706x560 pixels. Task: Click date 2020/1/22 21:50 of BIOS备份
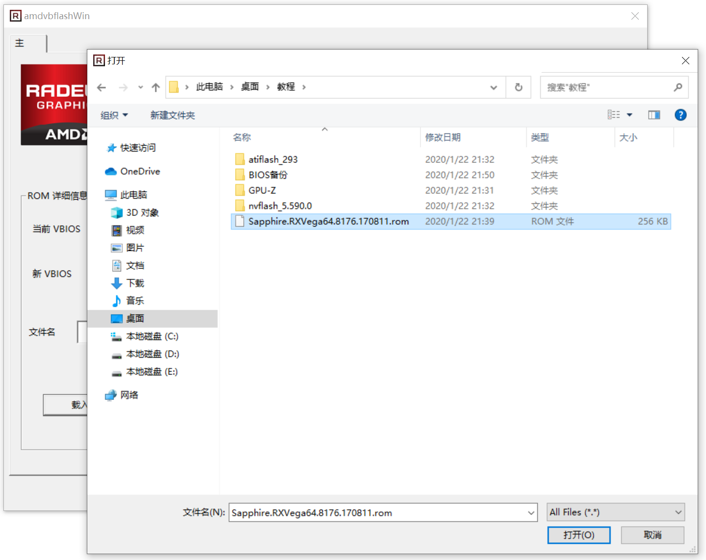coord(460,175)
